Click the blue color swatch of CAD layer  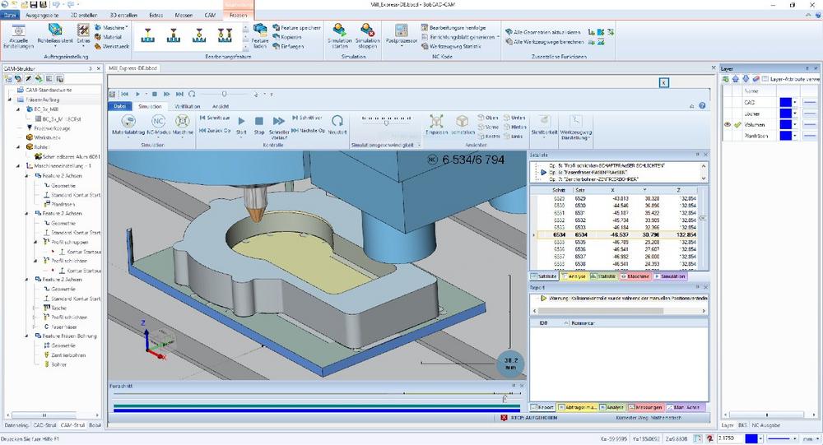[x=785, y=102]
